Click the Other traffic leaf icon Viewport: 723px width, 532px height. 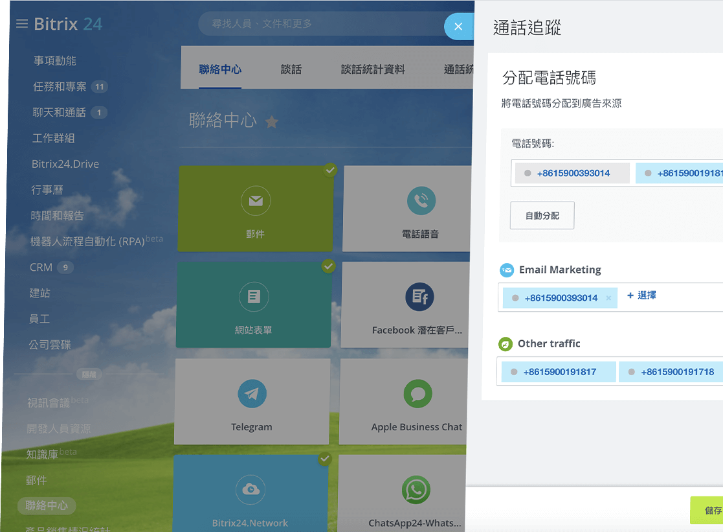[506, 344]
